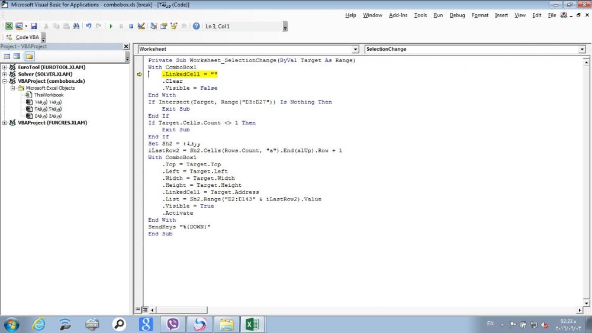Image resolution: width=592 pixels, height=333 pixels.
Task: Click the code horizontal scrollbar thumb
Action: 181,310
